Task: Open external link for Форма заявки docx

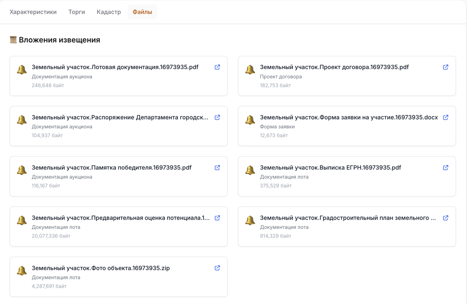Action: point(446,118)
